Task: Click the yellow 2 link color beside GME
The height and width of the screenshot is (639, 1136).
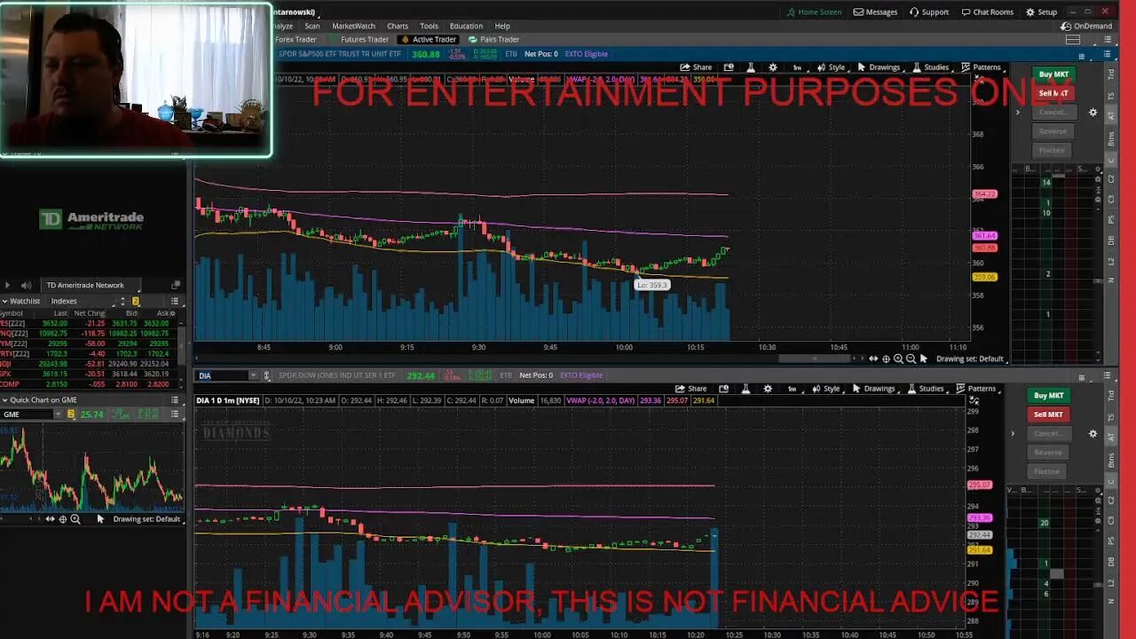Action: [x=71, y=414]
